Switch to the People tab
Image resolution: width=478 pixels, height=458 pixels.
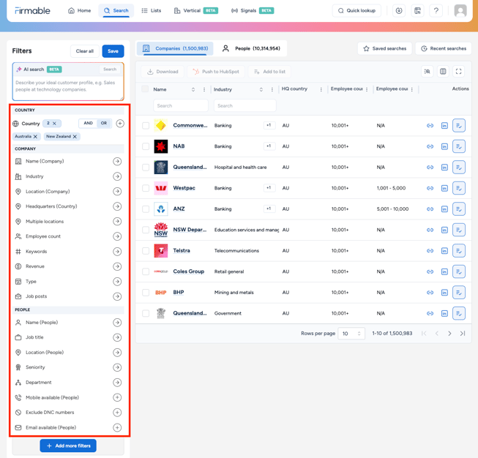(x=252, y=48)
